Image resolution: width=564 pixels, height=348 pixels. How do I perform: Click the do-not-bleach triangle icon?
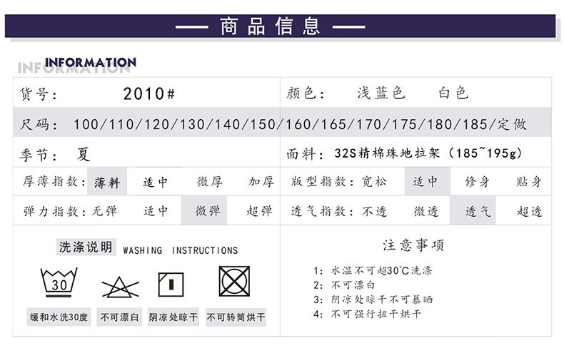pos(120,287)
